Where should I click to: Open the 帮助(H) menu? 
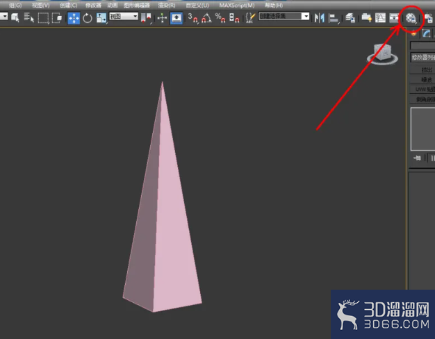click(x=274, y=6)
